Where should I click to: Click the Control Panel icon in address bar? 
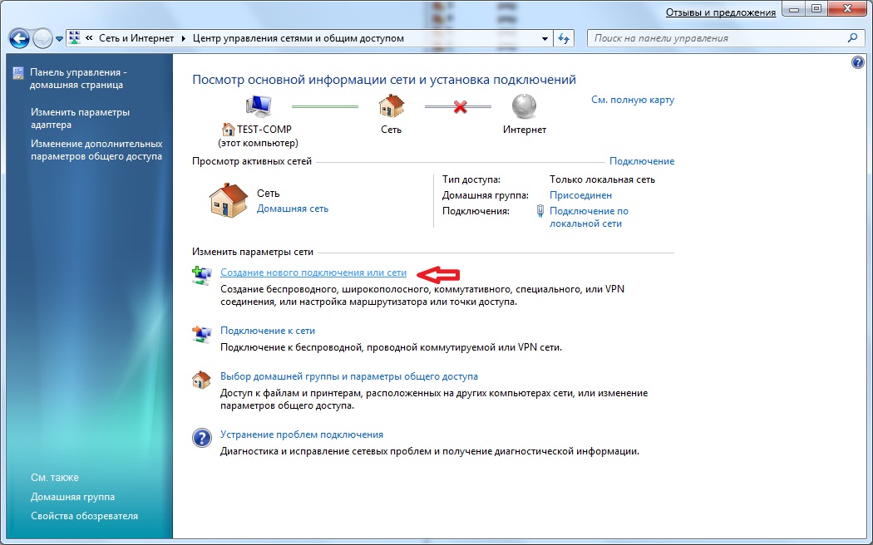[74, 38]
